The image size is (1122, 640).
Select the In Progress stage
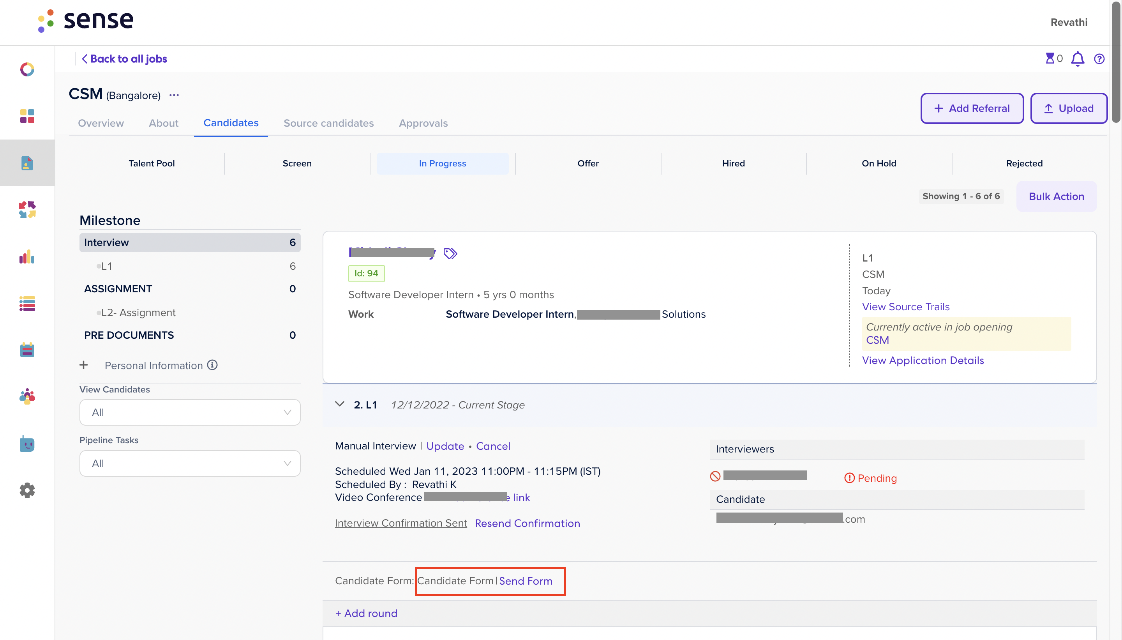click(x=443, y=164)
